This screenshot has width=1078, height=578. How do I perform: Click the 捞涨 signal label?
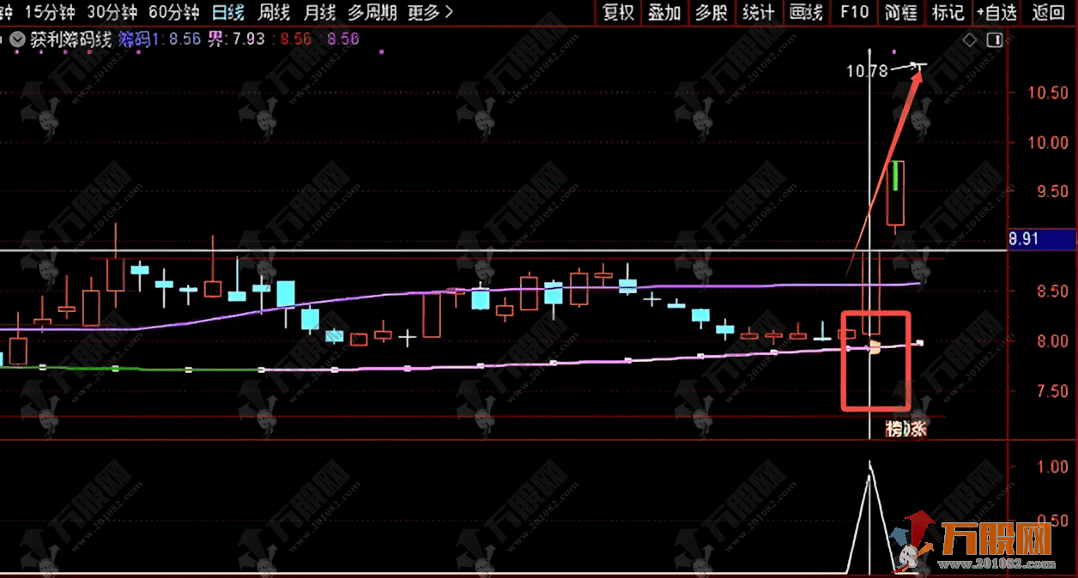(906, 429)
